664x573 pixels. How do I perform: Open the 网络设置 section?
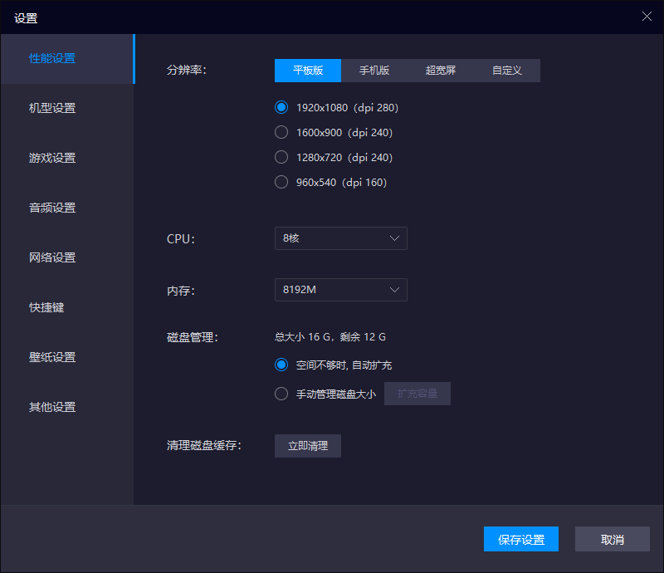click(52, 257)
